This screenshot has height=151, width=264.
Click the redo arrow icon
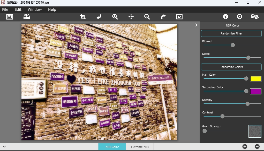pos(163,17)
